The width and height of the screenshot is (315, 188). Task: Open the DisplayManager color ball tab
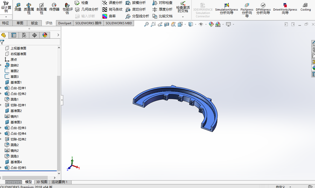tap(45, 35)
